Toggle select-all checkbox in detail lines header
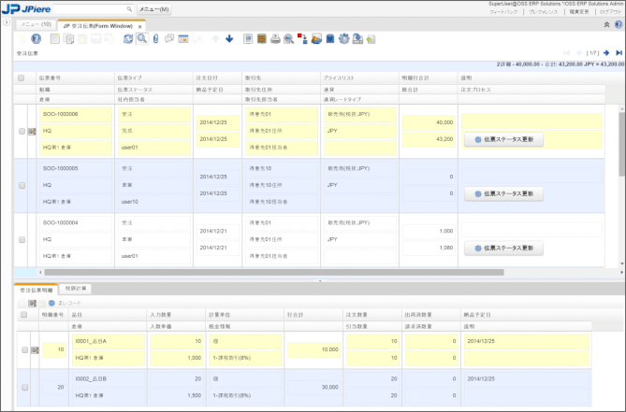 click(24, 315)
